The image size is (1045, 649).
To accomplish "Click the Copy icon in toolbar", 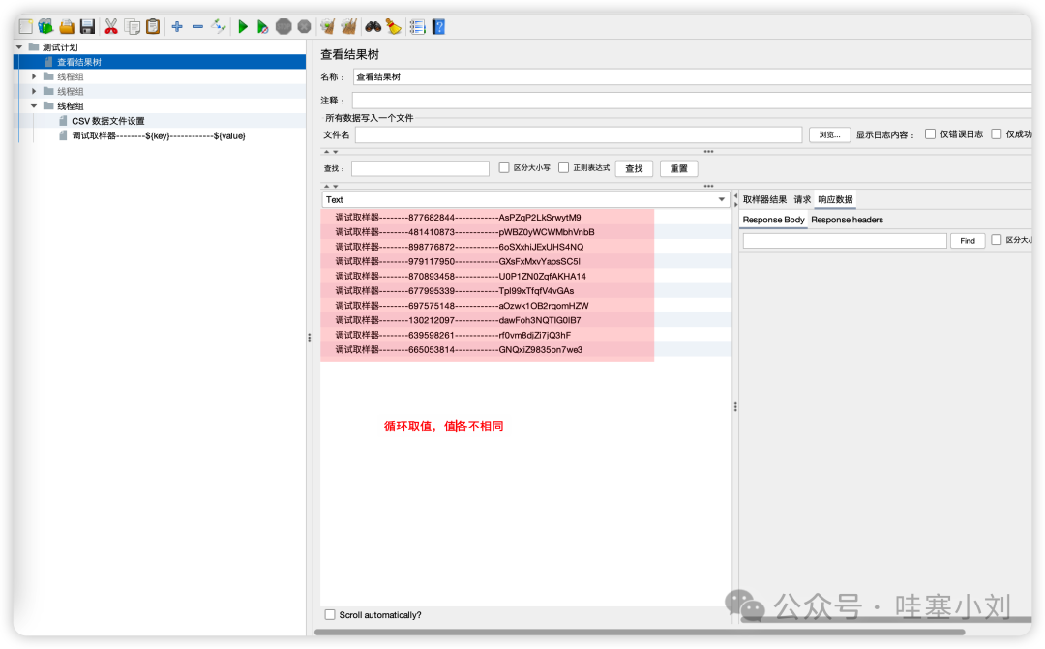I will point(133,27).
